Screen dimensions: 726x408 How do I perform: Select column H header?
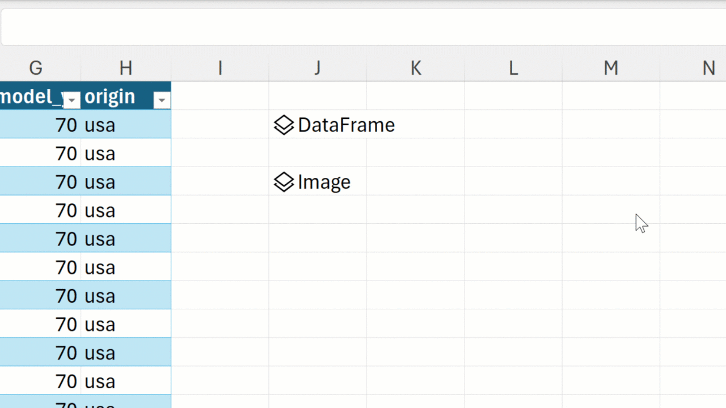tap(126, 68)
